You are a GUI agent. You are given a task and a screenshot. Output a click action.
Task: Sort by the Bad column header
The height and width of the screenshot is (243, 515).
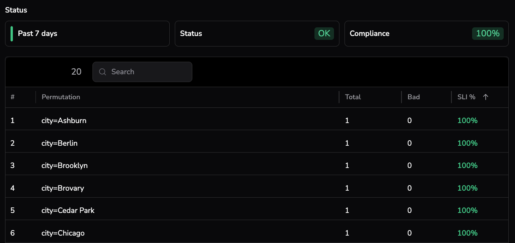click(x=414, y=97)
